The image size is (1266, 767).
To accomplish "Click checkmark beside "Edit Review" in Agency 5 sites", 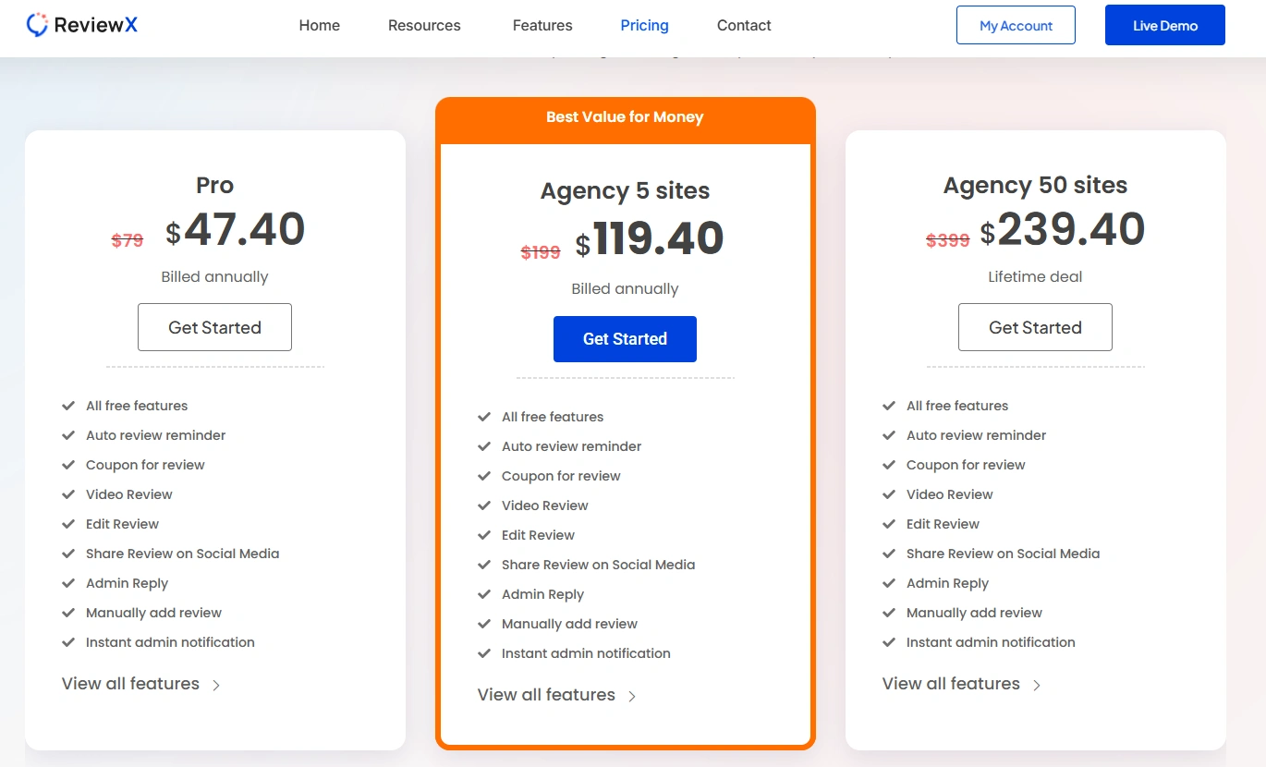I will pyautogui.click(x=484, y=535).
